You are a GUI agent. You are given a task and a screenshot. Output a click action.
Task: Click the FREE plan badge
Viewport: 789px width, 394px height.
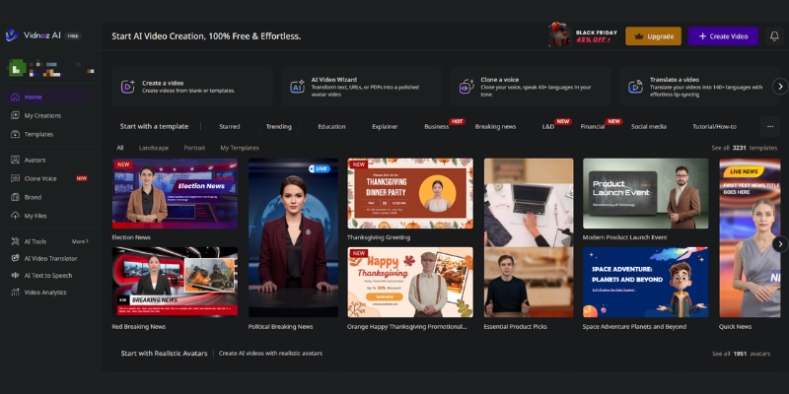[x=73, y=36]
